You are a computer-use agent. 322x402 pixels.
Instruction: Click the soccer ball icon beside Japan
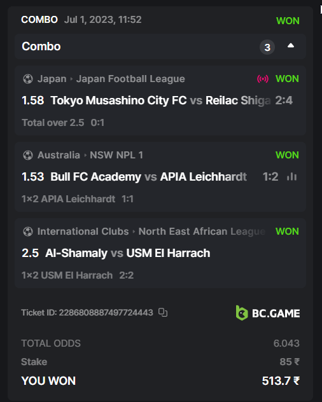pyautogui.click(x=28, y=79)
